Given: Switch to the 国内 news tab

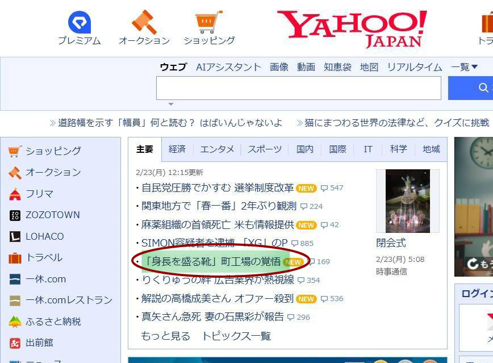Looking at the screenshot, I should click(x=304, y=149).
